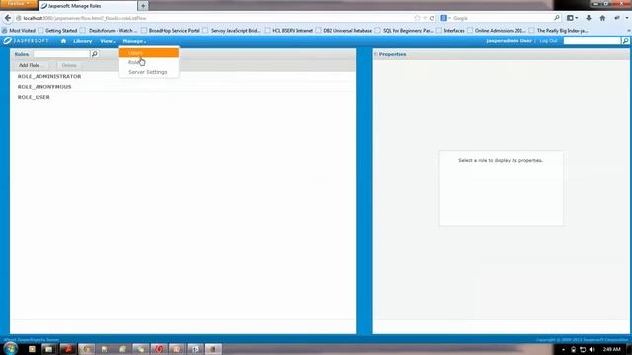The height and width of the screenshot is (355, 632).
Task: Open the bookmarks menu button in toolbar
Action: [572, 18]
